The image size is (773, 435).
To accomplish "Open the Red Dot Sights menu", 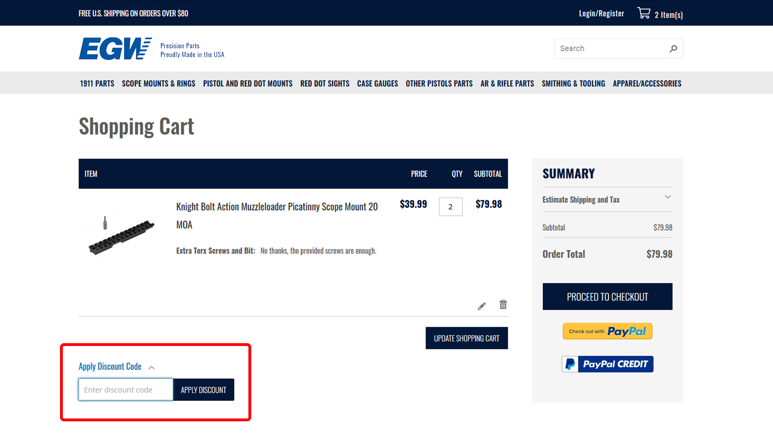I will 324,83.
